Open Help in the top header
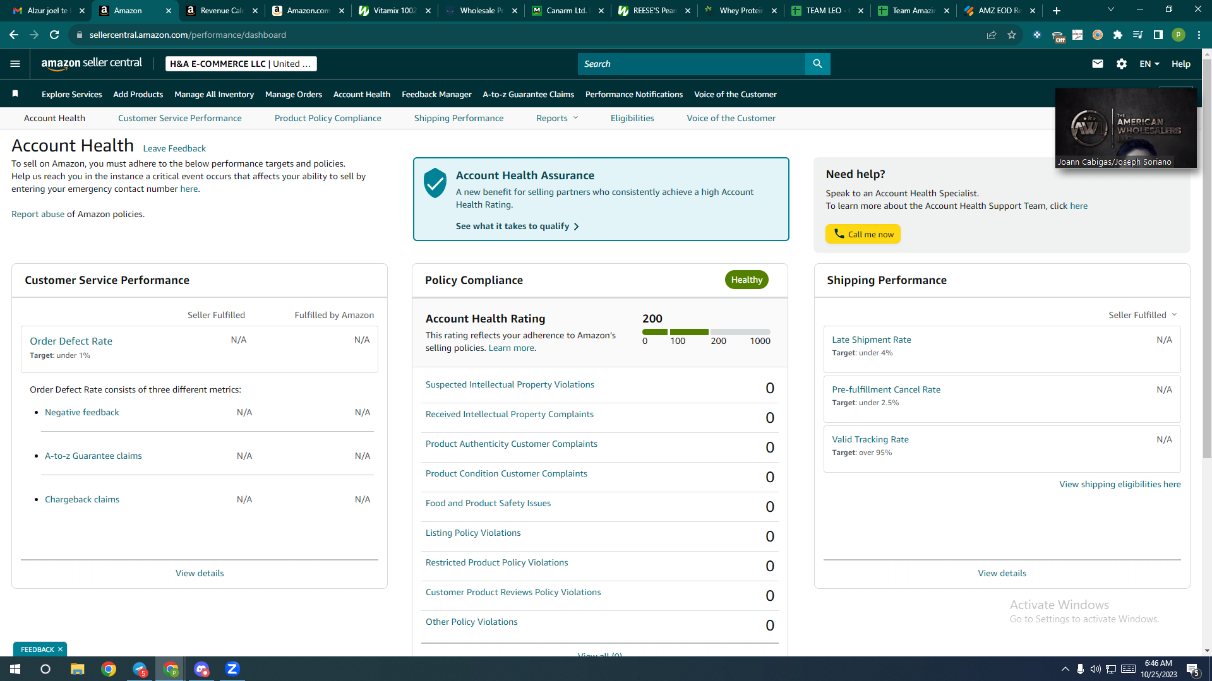Screen dimensions: 1212x681 (x=1181, y=64)
